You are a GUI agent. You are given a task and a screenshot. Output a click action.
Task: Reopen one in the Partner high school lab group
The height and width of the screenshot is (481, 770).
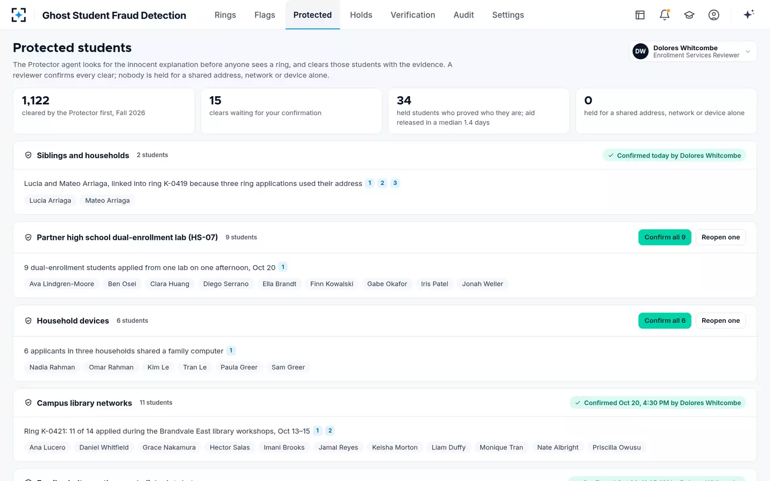[721, 237]
